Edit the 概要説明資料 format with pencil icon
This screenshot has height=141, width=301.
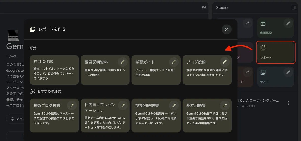pos(123,62)
